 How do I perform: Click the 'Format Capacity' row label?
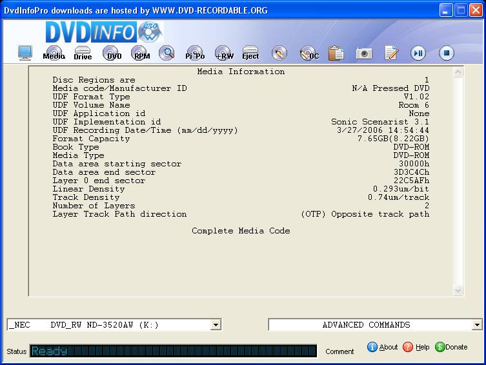coord(91,139)
